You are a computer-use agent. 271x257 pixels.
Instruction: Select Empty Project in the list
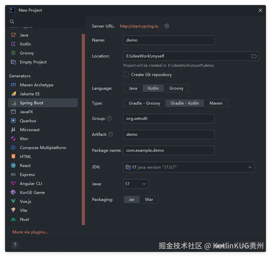click(x=43, y=62)
